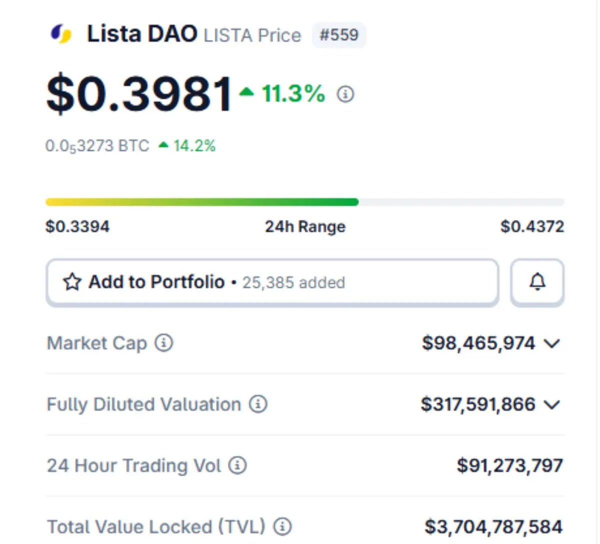Click the Lista DAO coin logo

coord(61,34)
